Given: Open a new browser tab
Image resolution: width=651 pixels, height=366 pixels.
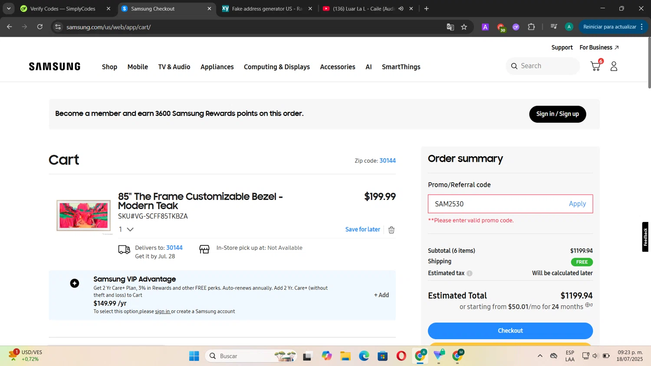Looking at the screenshot, I should 427,9.
